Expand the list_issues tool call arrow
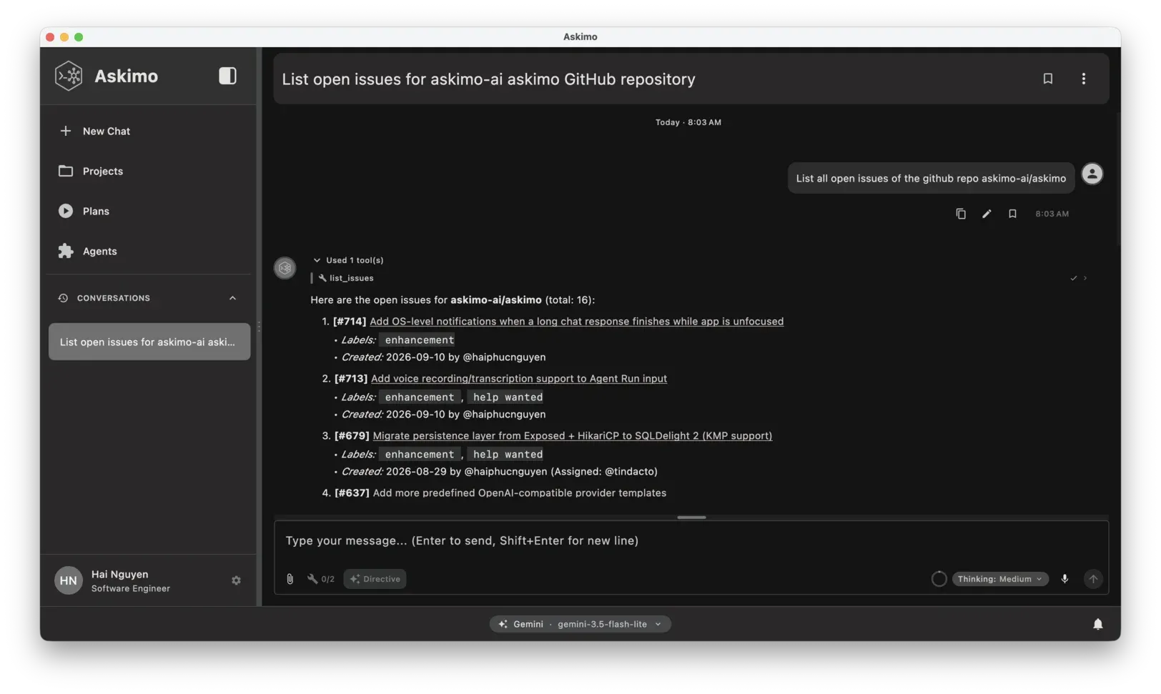This screenshot has width=1161, height=694. pyautogui.click(x=1085, y=278)
